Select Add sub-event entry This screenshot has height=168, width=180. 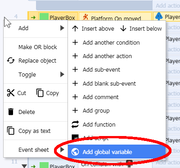coord(101,70)
